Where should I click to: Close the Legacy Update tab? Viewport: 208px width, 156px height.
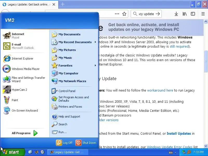pyautogui.click(x=54, y=4)
